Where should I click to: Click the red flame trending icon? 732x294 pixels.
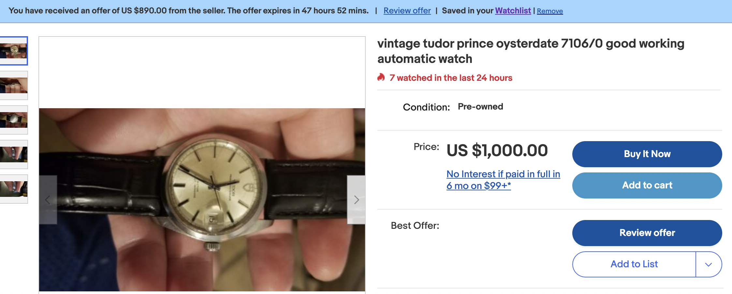381,78
